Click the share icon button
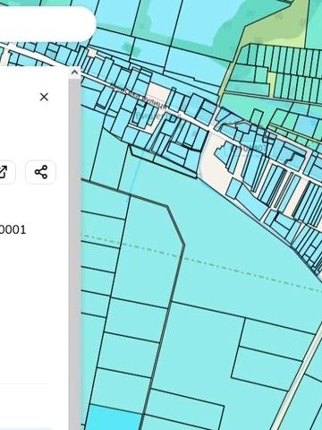The image size is (322, 430). [x=41, y=172]
